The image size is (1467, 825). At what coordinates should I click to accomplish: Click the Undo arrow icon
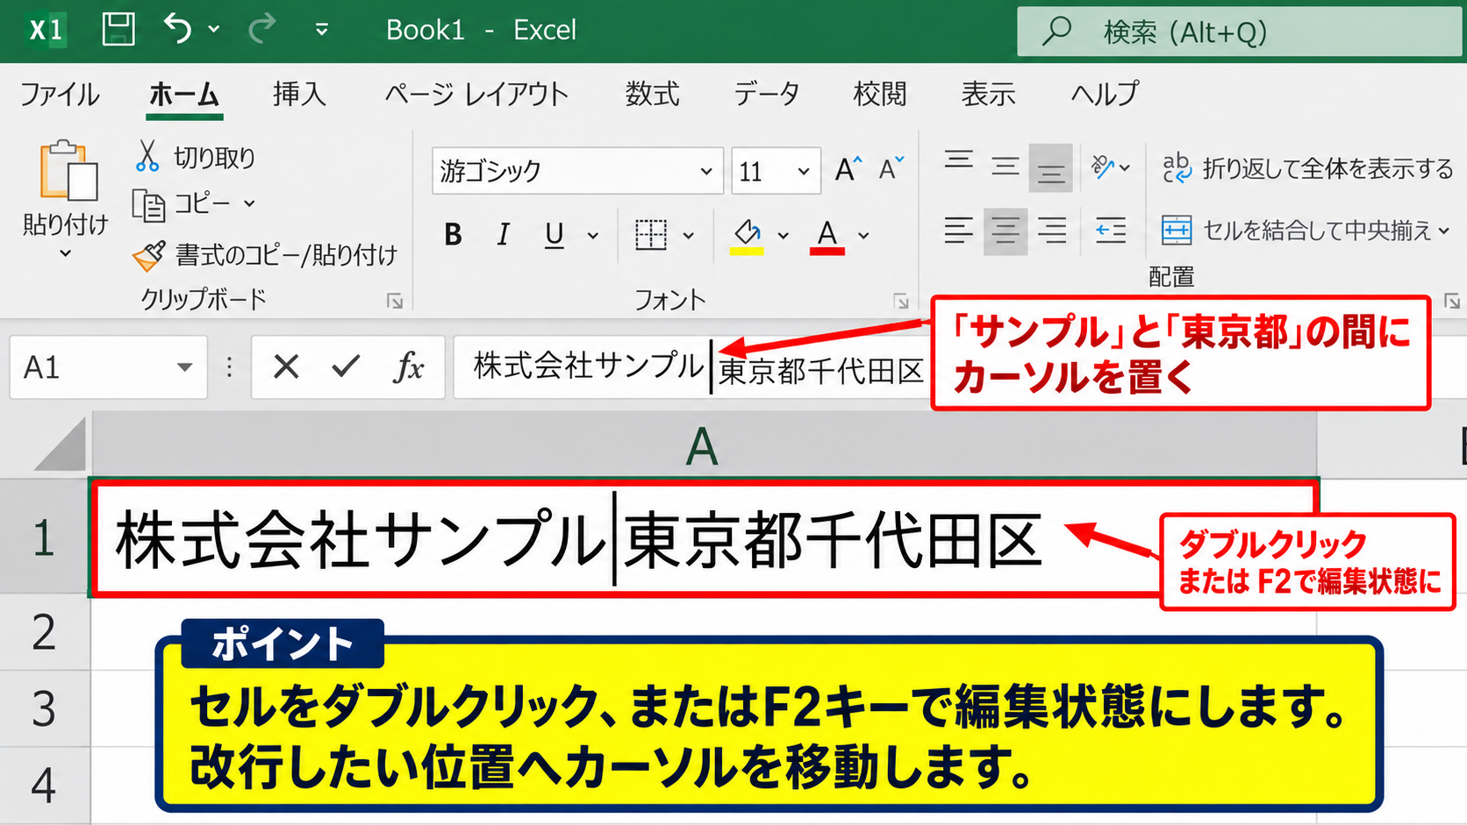coord(177,30)
